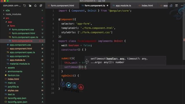Open app.component.css file

point(20,45)
